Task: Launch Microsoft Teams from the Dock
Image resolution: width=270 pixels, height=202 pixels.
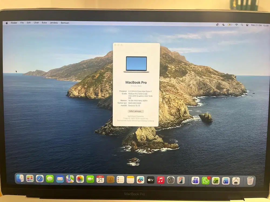Action: click(195, 180)
